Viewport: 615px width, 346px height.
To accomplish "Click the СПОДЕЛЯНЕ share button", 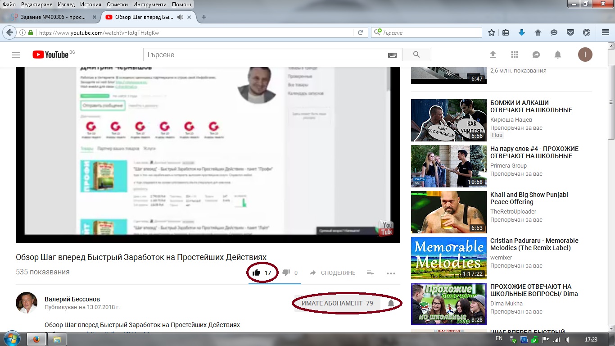I will (332, 273).
